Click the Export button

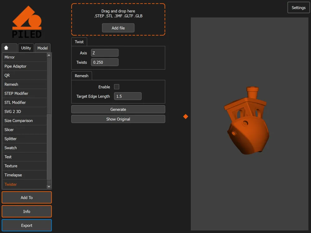point(27,225)
